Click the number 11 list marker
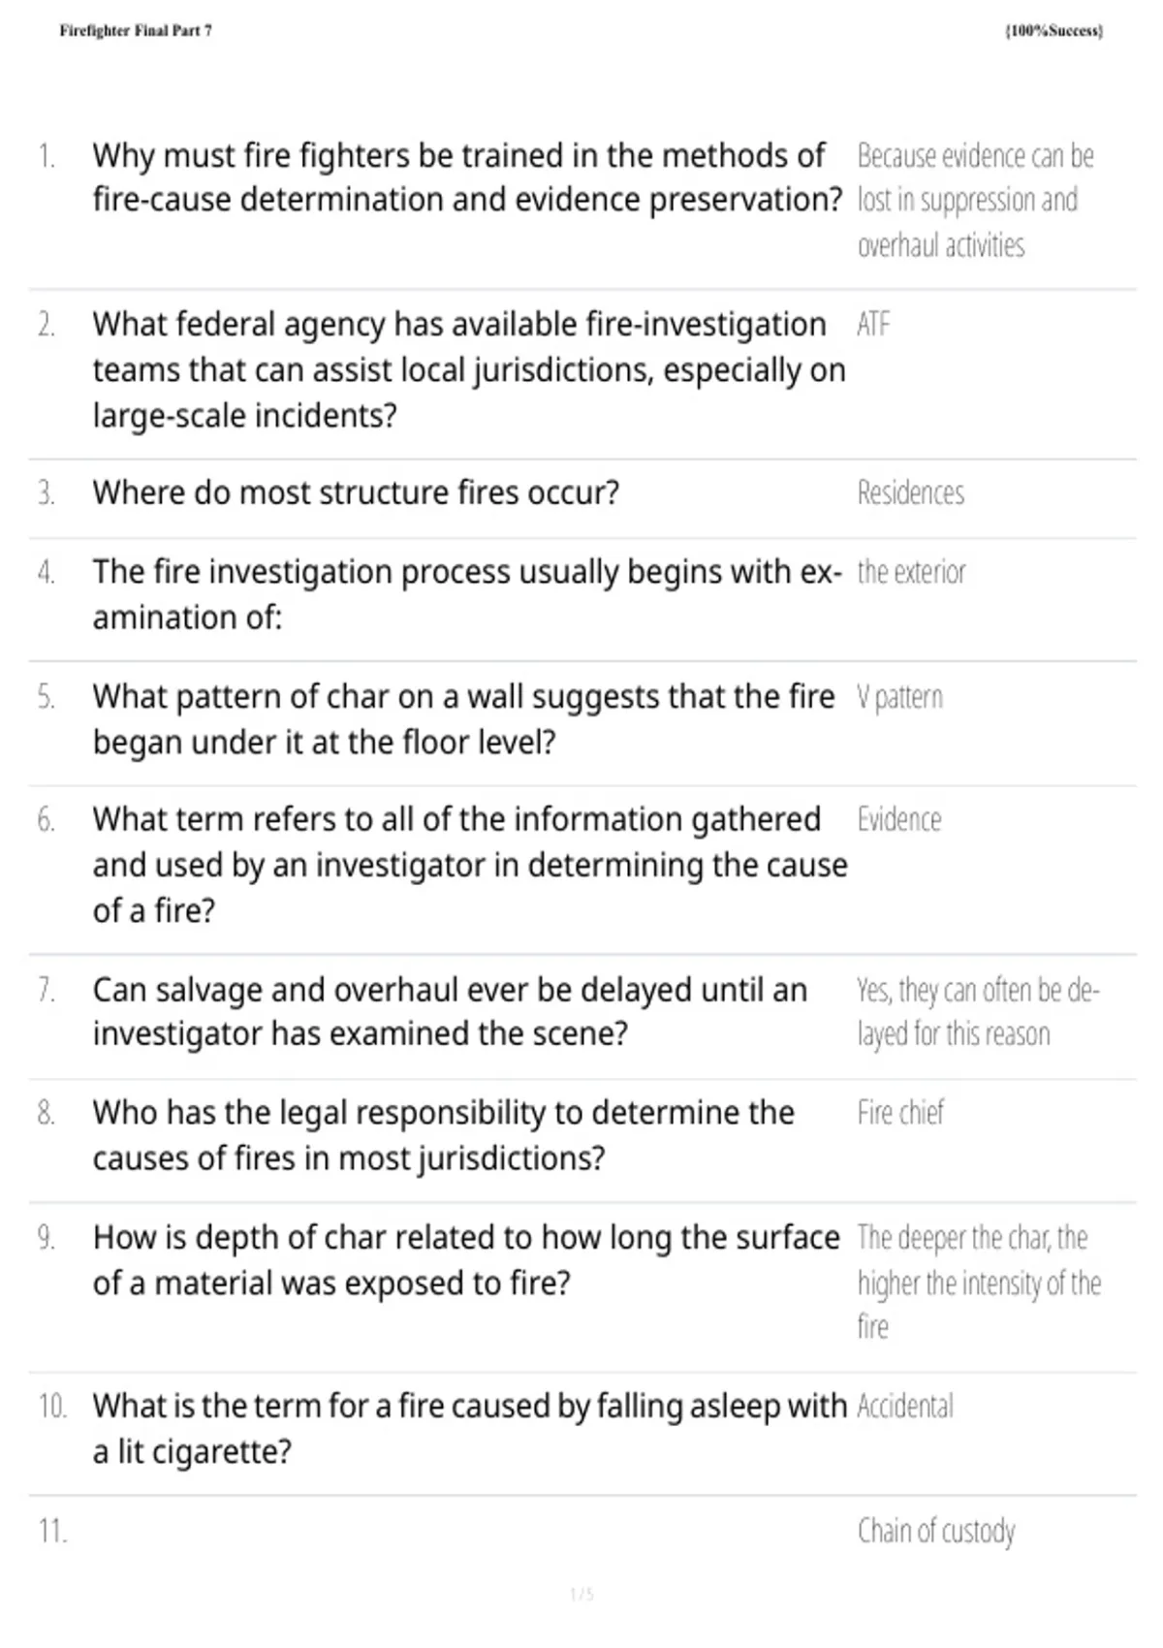 click(52, 1532)
